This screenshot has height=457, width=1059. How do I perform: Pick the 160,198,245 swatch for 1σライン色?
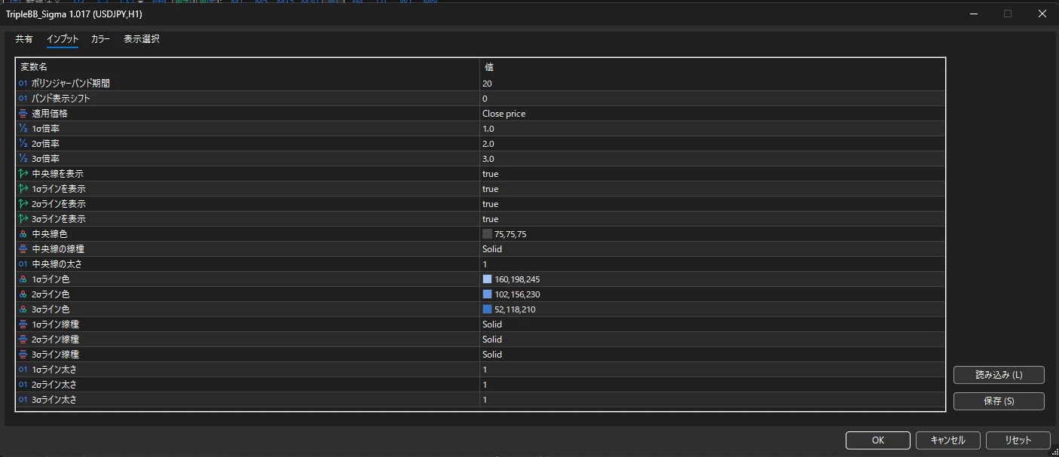pos(487,279)
